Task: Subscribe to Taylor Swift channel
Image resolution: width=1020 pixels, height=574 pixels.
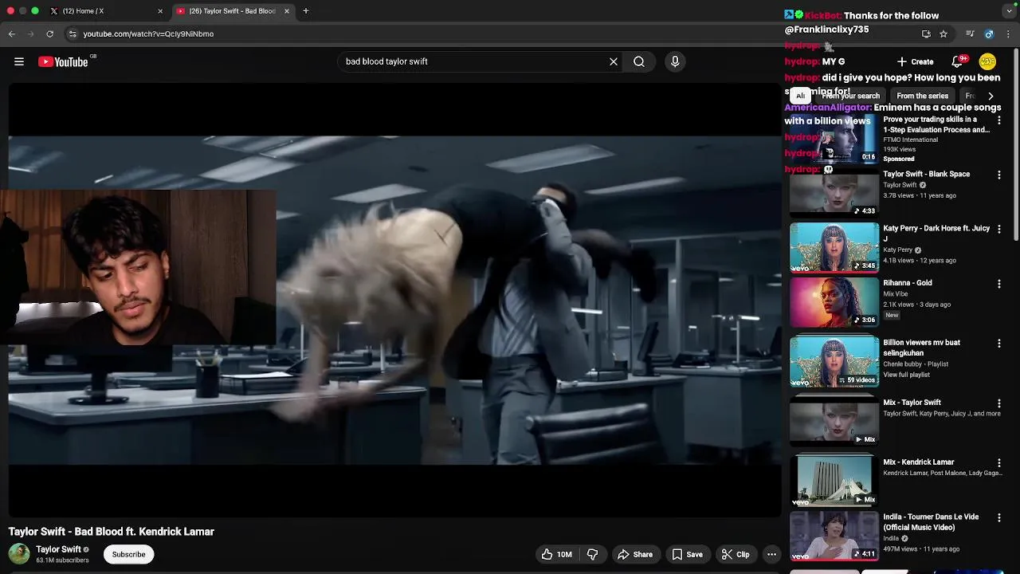Action: pos(128,554)
